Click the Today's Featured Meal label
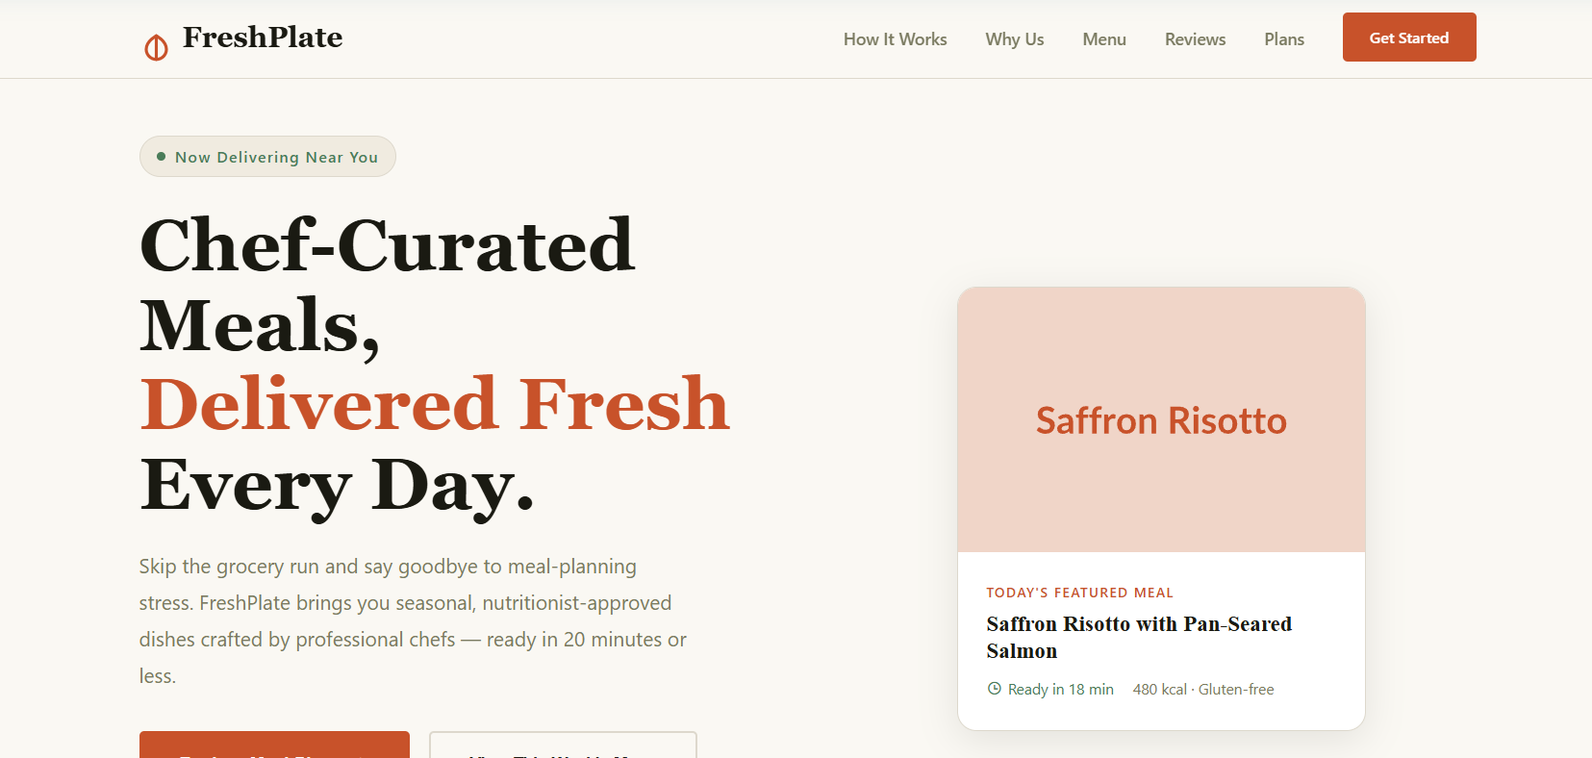The width and height of the screenshot is (1592, 758). (1079, 593)
